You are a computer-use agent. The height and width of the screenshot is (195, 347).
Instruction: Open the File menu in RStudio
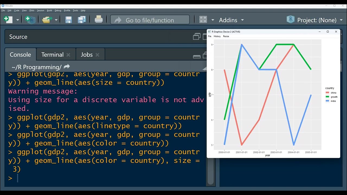point(3,11)
